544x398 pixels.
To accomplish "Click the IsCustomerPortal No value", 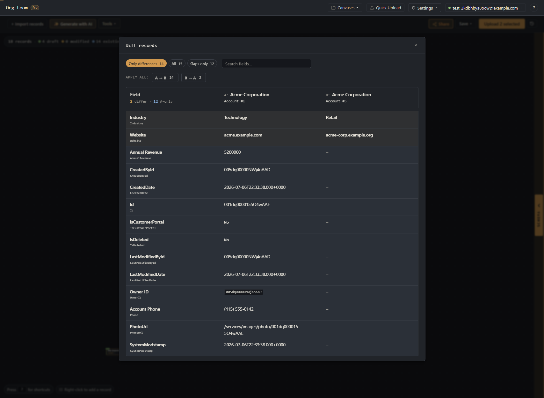I will [x=226, y=222].
